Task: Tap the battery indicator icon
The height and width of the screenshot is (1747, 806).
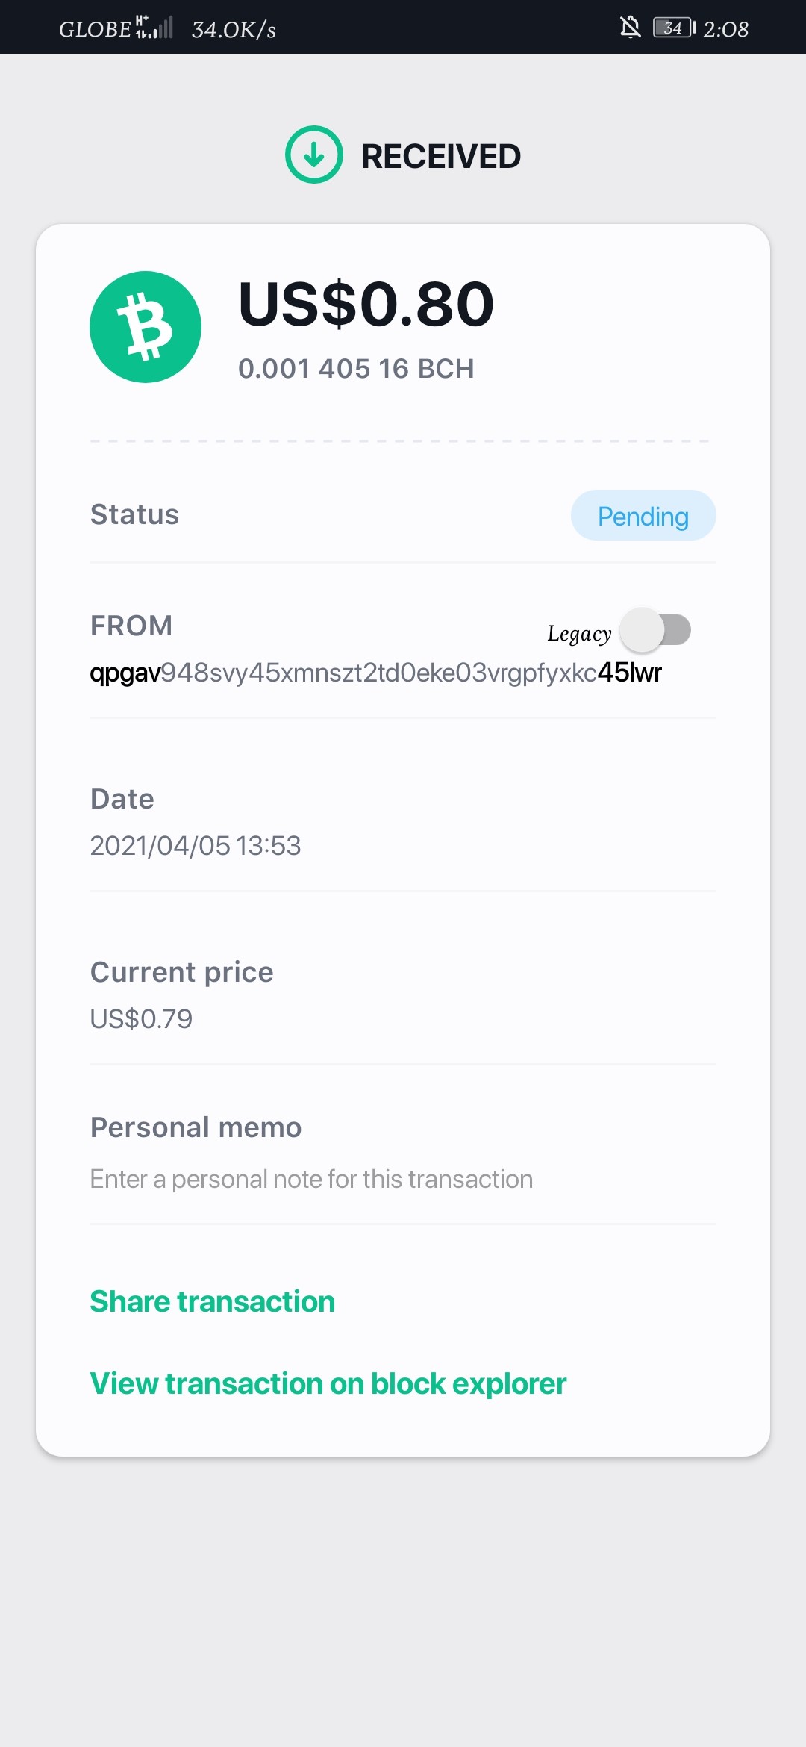Action: [675, 28]
